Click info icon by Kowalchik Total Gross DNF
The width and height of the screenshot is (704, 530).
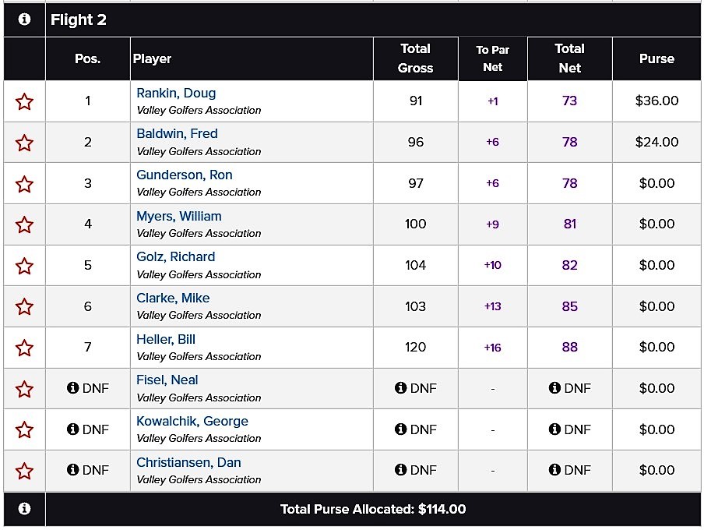point(400,429)
